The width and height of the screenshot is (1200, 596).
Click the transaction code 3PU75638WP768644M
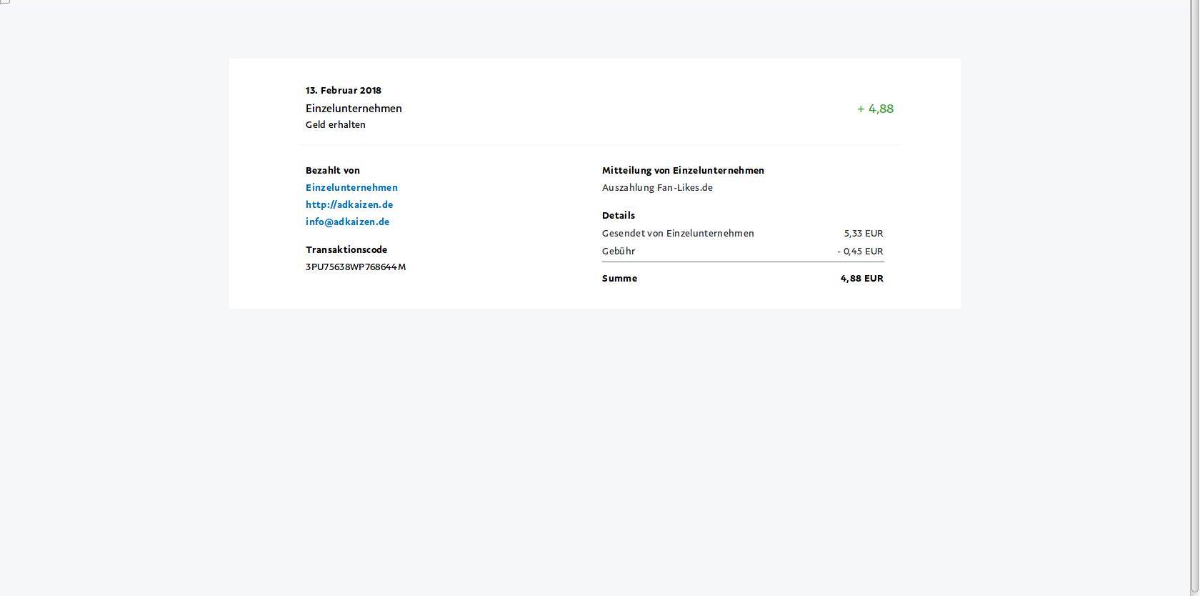(355, 267)
